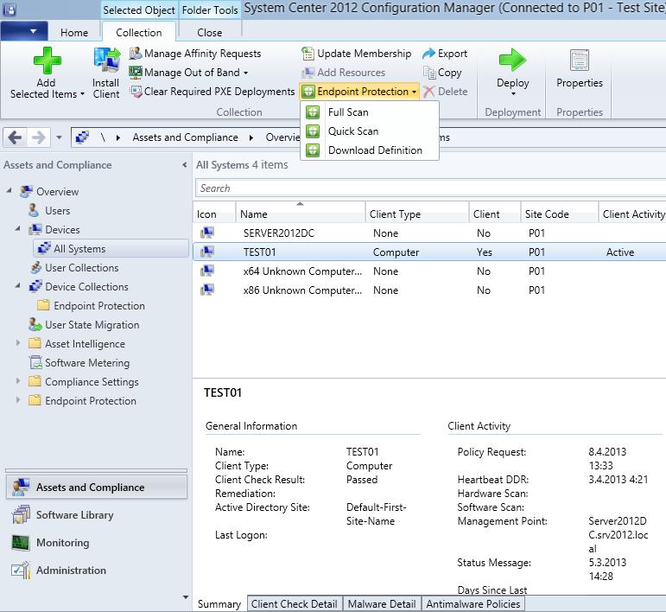The image size is (666, 612).
Task: Open the navigation history dropdown arrow
Action: (59, 137)
